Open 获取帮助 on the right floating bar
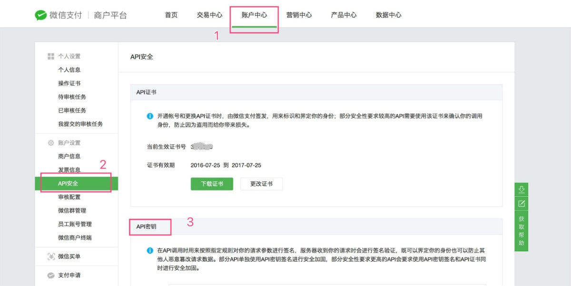This screenshot has height=286, width=571. pos(521,231)
